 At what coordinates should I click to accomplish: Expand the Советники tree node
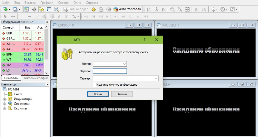pos(5,104)
